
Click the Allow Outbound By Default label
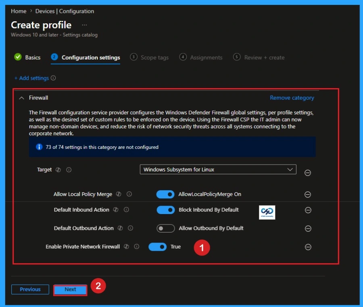(x=211, y=228)
